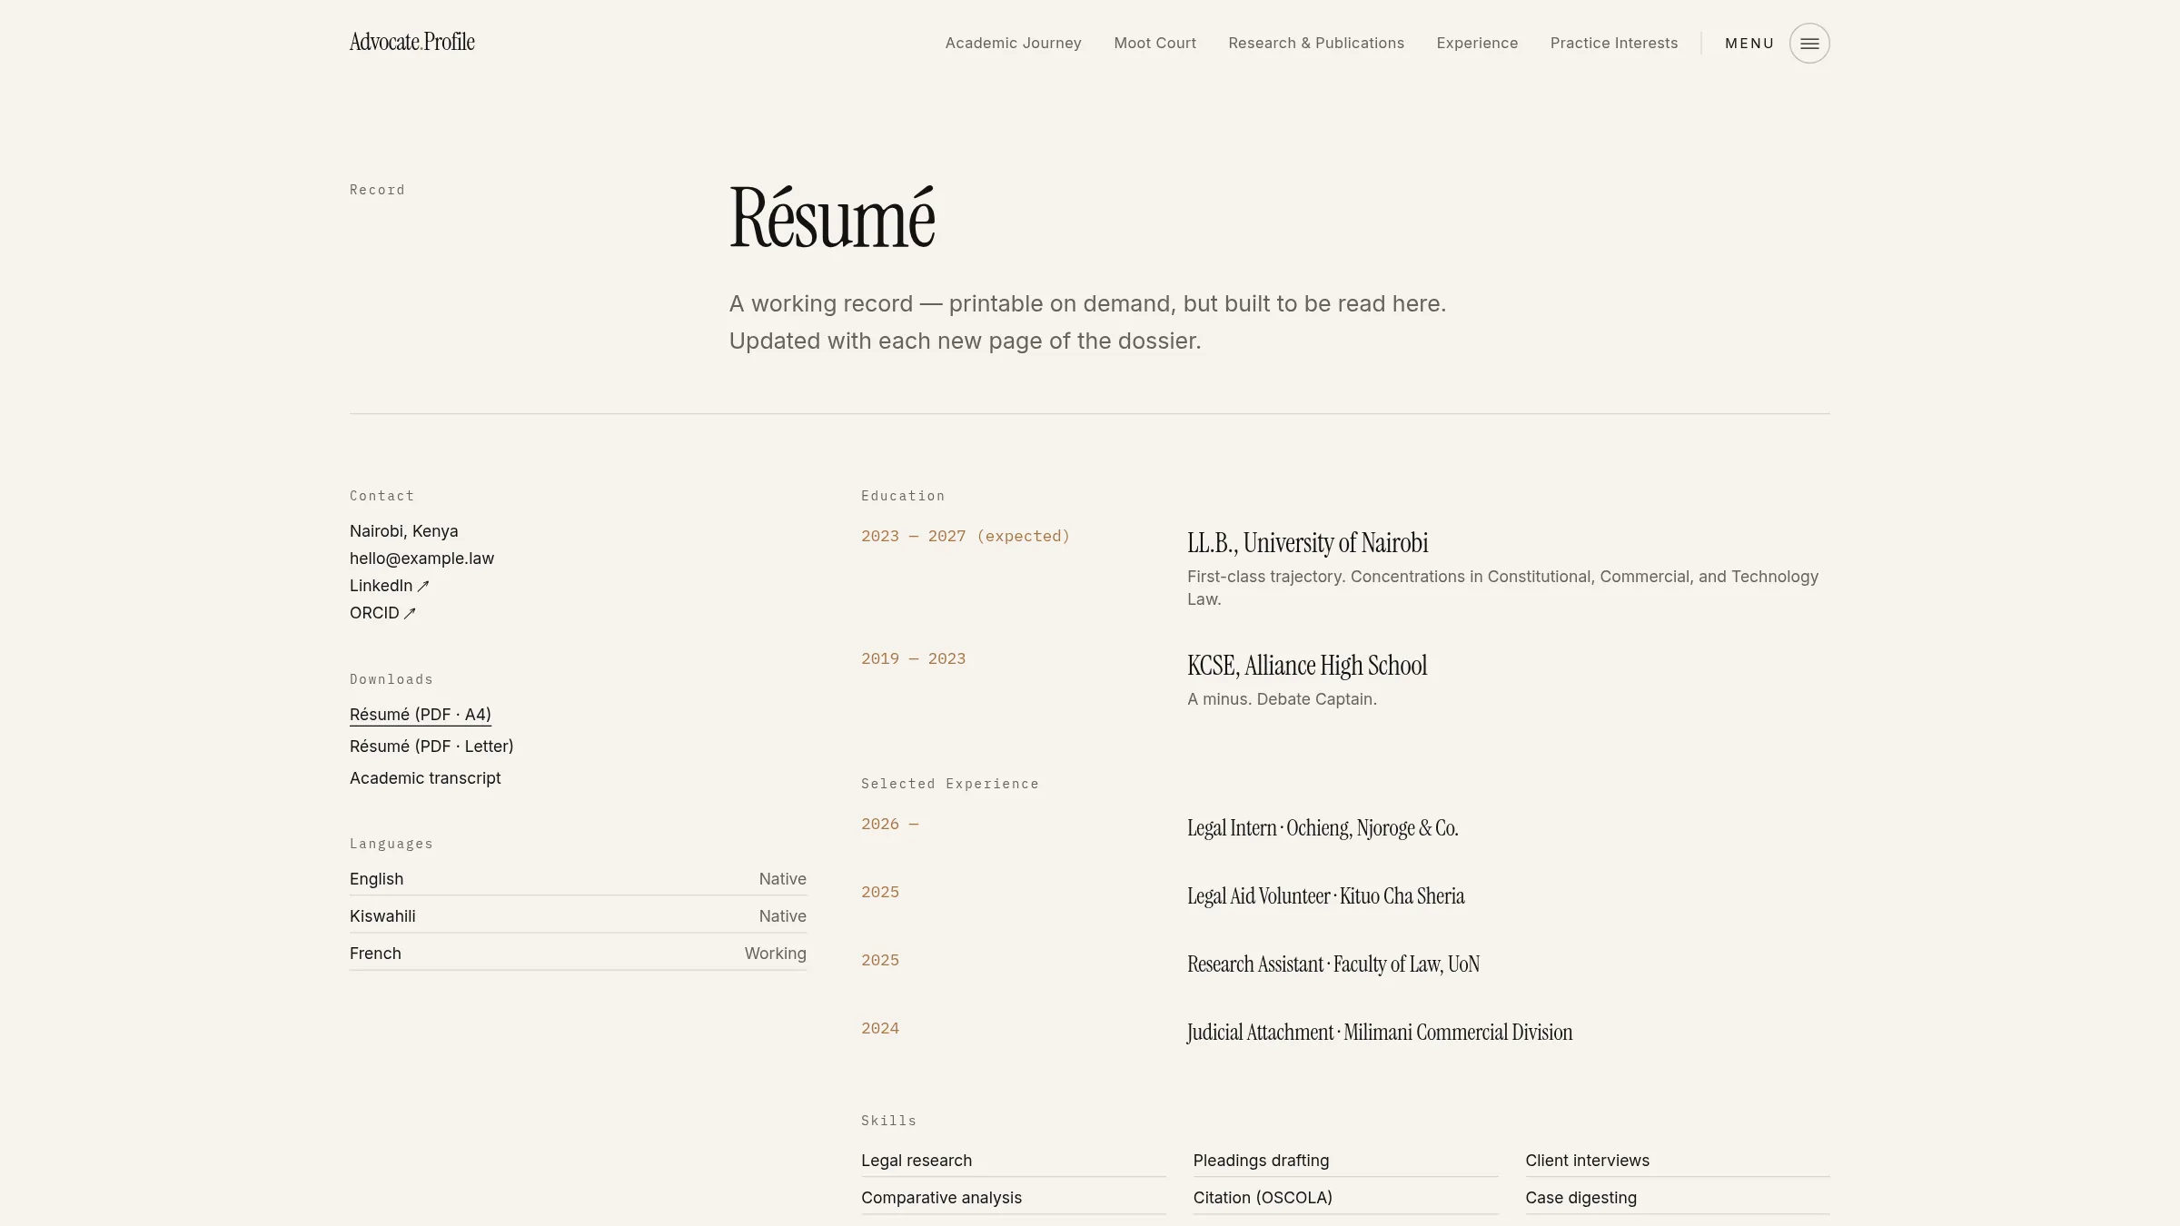Download the Academic transcript

[425, 778]
